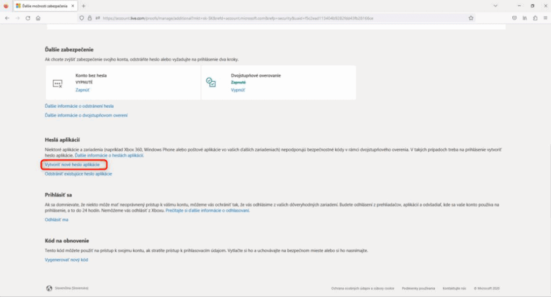Click the Pocket save icon
The height and width of the screenshot is (297, 551).
514,18
